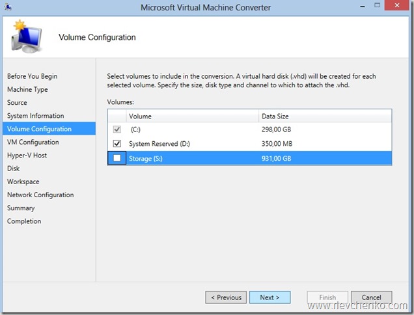Open the Hyper-V Host step
Viewport: 414px width, 315px height.
(x=27, y=156)
